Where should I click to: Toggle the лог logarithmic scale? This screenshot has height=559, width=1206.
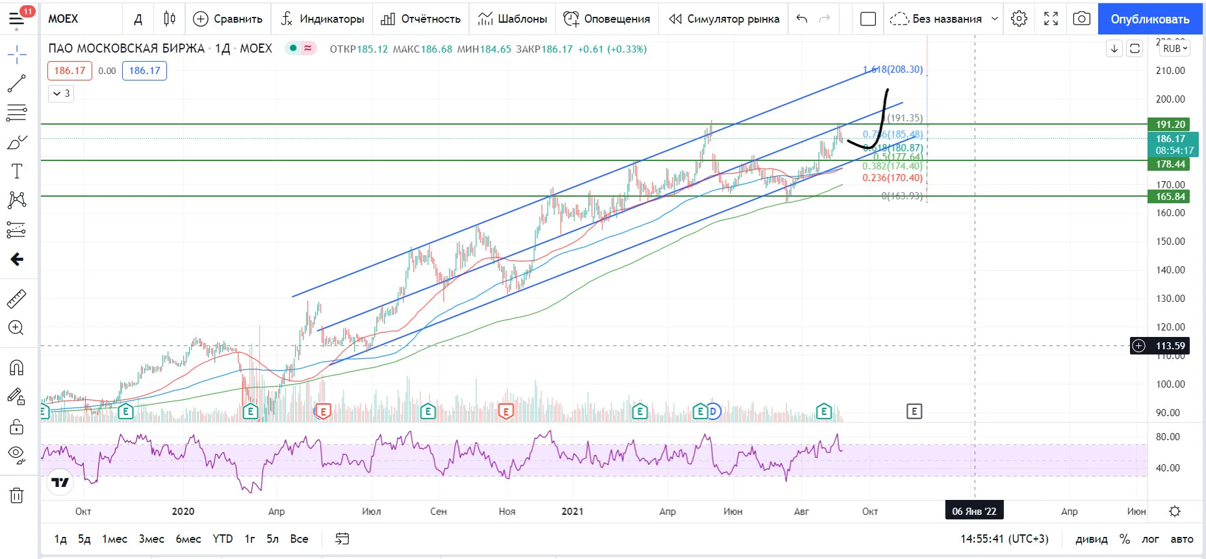point(1150,539)
